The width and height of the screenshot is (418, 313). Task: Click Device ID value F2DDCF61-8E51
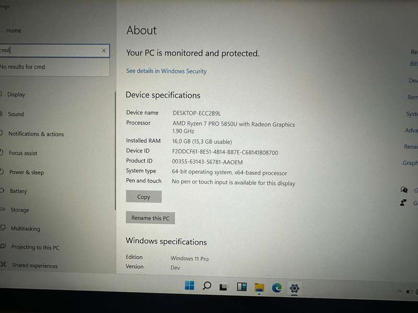pyautogui.click(x=225, y=152)
